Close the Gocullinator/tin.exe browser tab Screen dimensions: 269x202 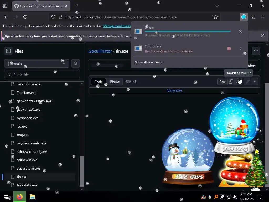tap(66, 6)
